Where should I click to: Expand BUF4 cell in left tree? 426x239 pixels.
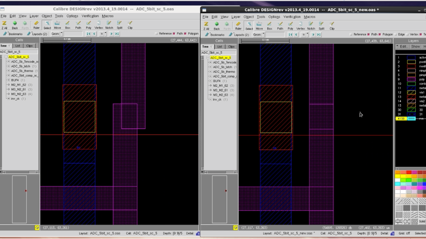coord(9,80)
